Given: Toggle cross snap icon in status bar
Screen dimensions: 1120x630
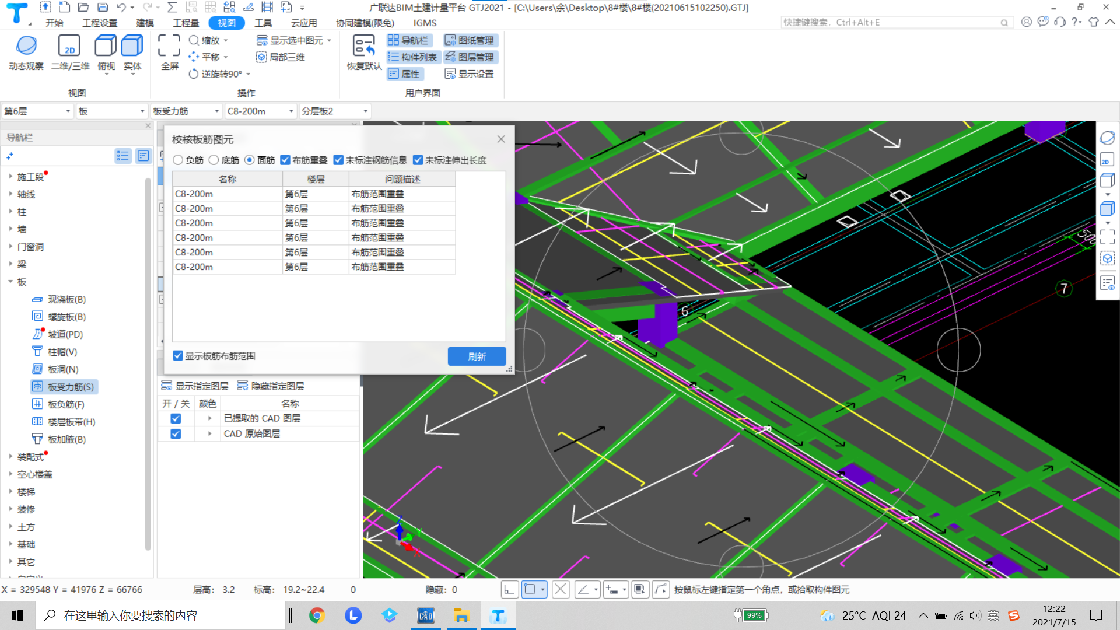Looking at the screenshot, I should pos(561,590).
